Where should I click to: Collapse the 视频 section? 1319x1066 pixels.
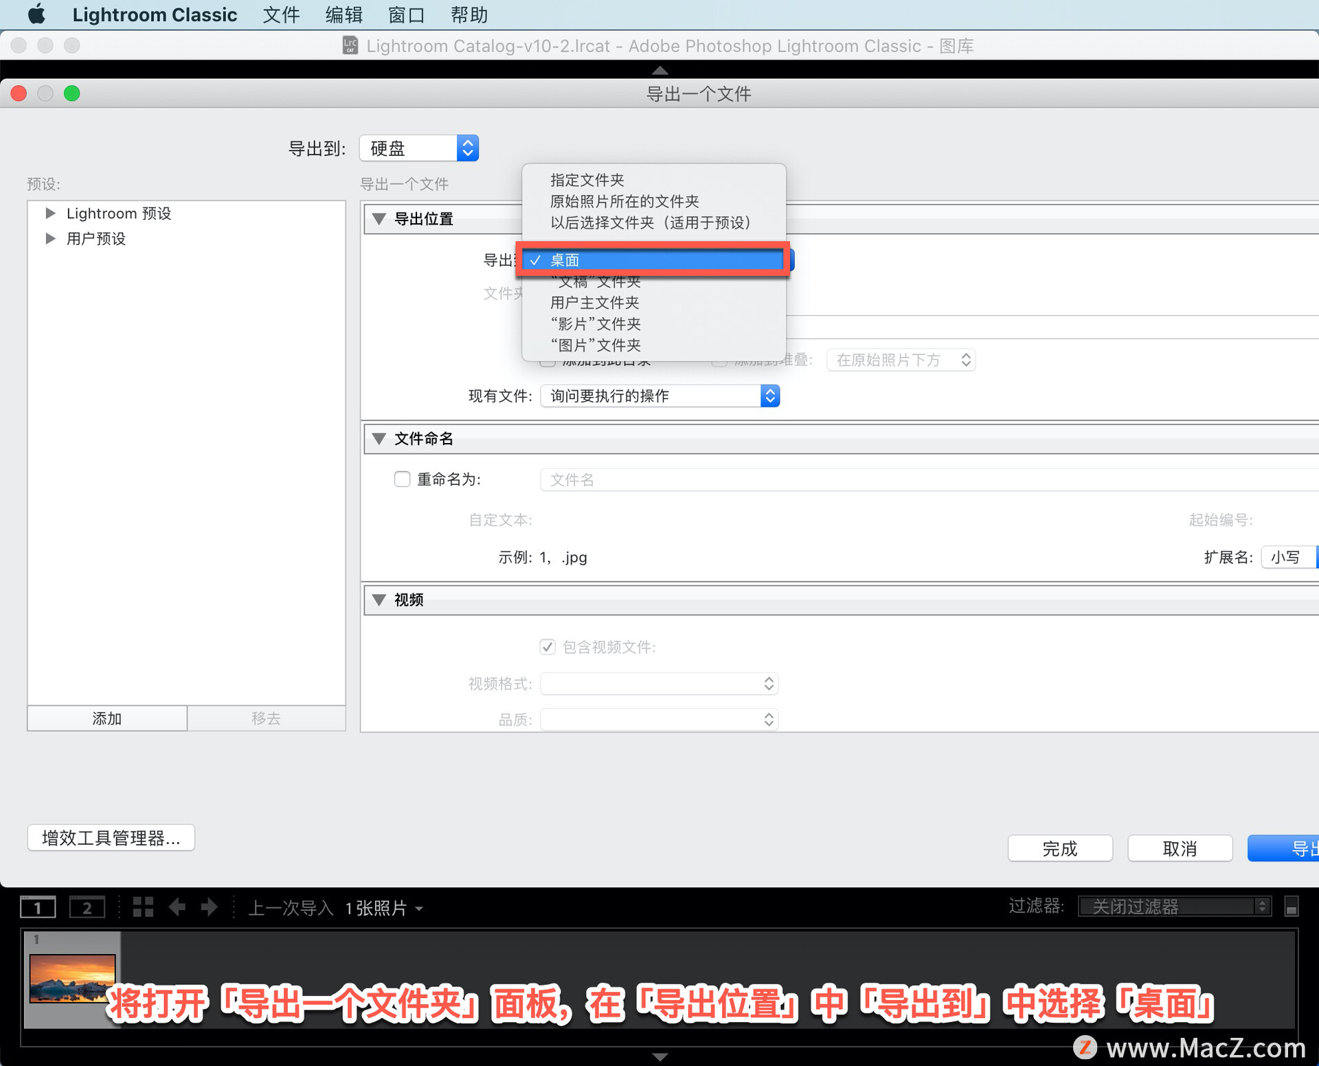(379, 600)
